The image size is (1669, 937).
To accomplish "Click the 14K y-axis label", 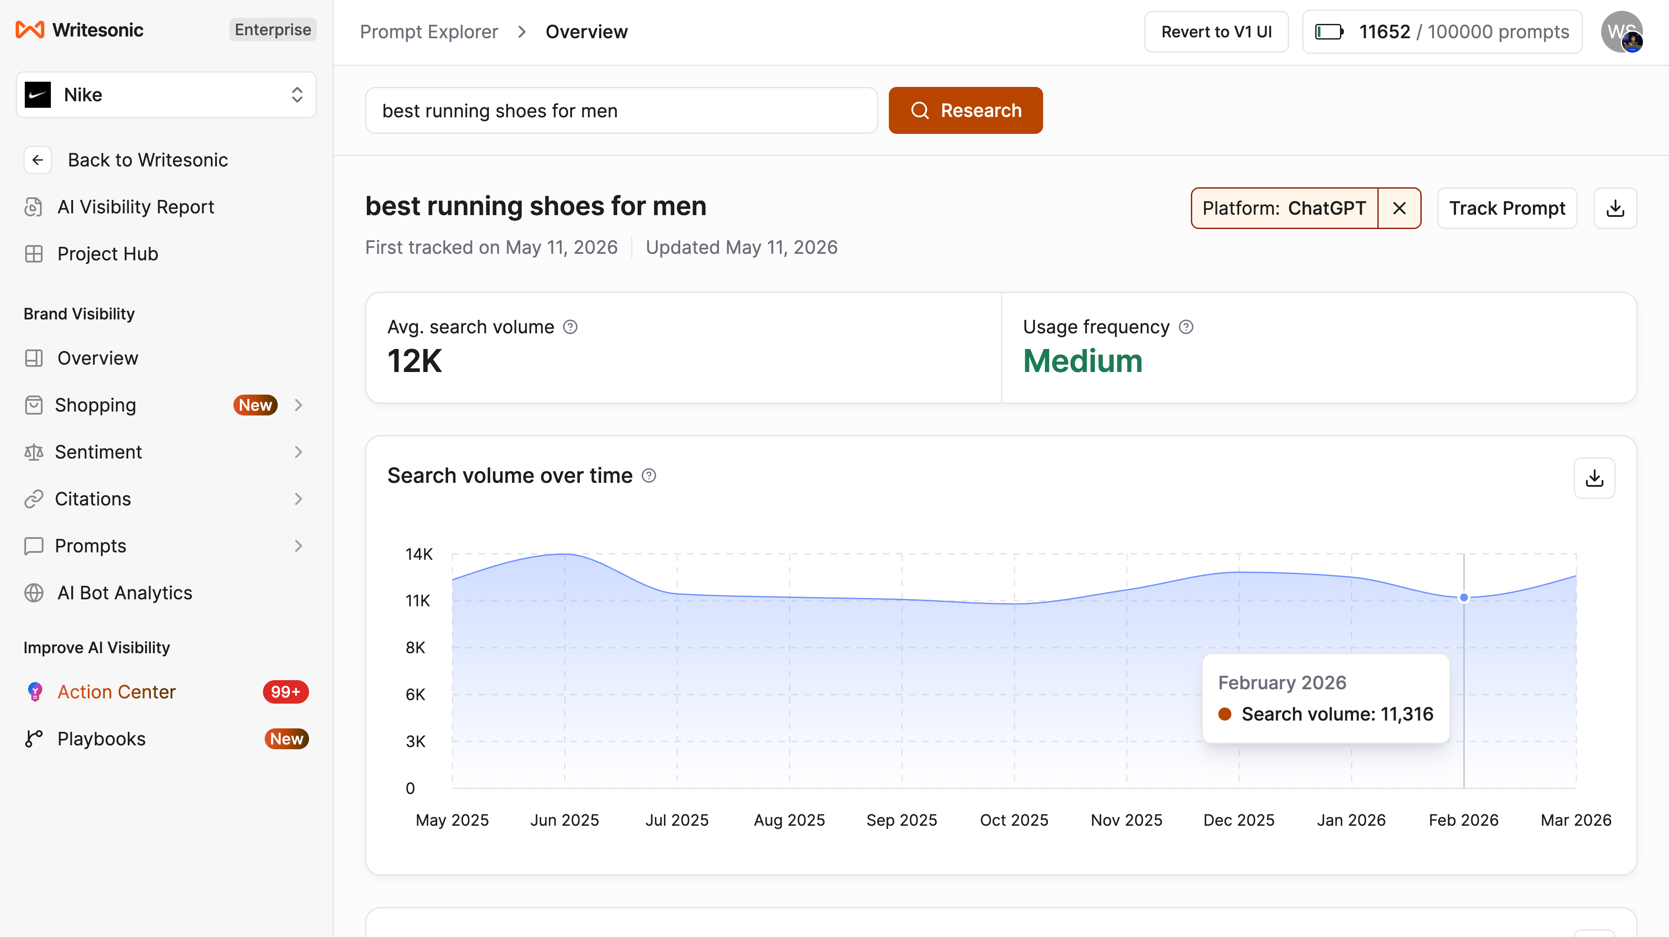I will (x=419, y=554).
